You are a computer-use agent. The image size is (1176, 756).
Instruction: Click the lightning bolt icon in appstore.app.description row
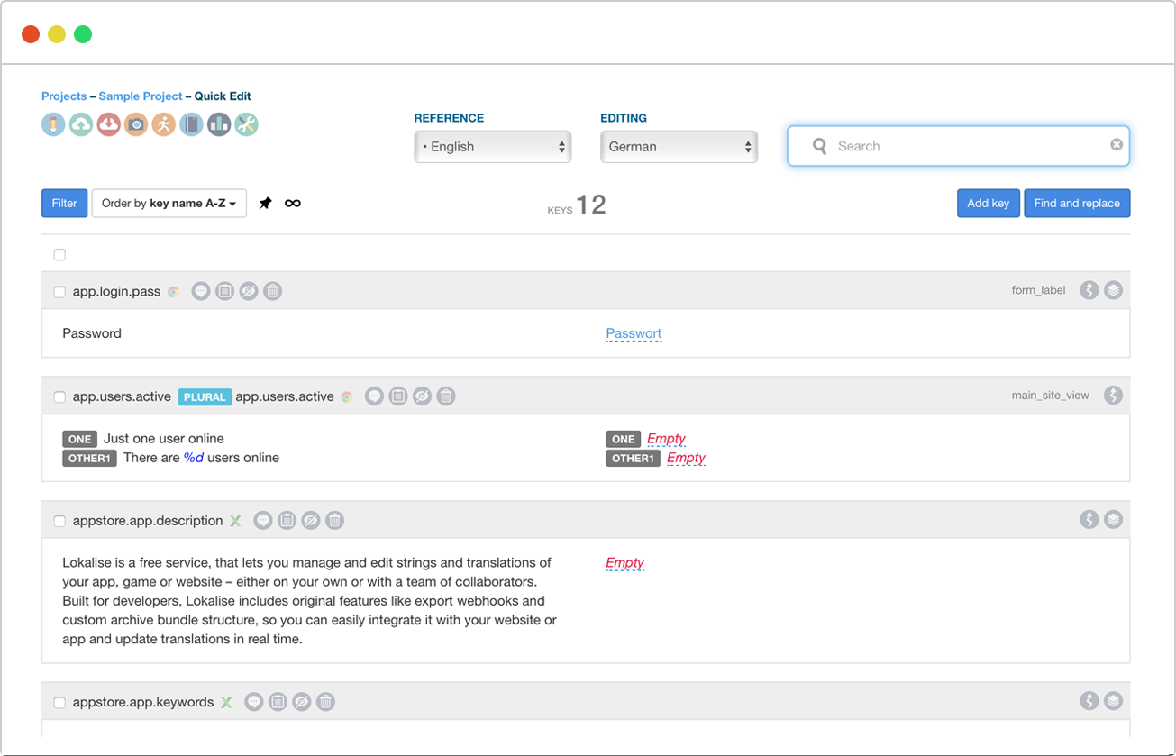tap(1089, 519)
